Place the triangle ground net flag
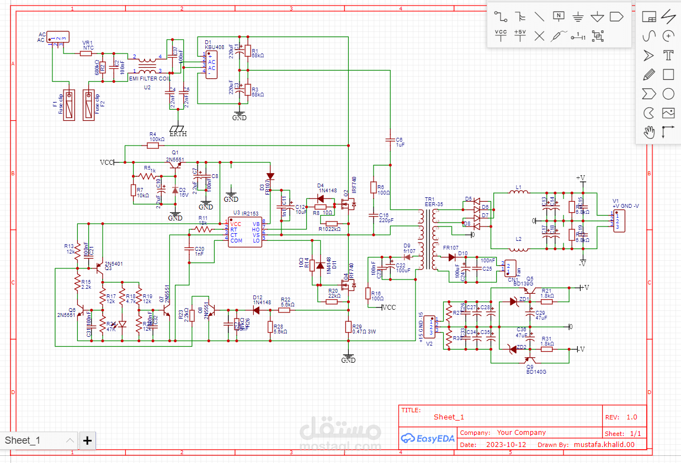The height and width of the screenshot is (463, 681). [x=597, y=17]
